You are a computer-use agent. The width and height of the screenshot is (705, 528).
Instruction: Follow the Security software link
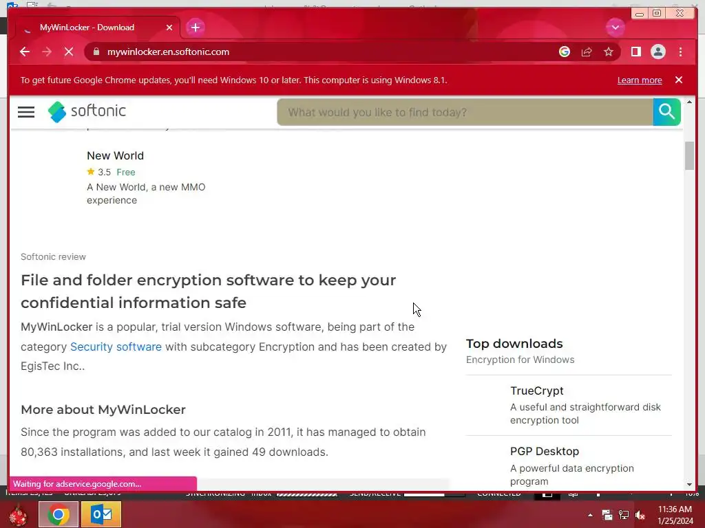coord(116,346)
